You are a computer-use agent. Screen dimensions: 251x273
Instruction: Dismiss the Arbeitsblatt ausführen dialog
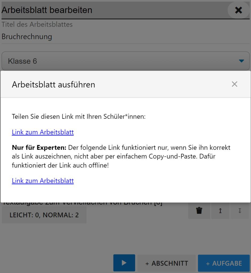pyautogui.click(x=234, y=84)
